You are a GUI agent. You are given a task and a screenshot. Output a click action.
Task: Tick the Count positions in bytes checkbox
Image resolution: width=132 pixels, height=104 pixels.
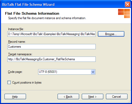pos(9,83)
